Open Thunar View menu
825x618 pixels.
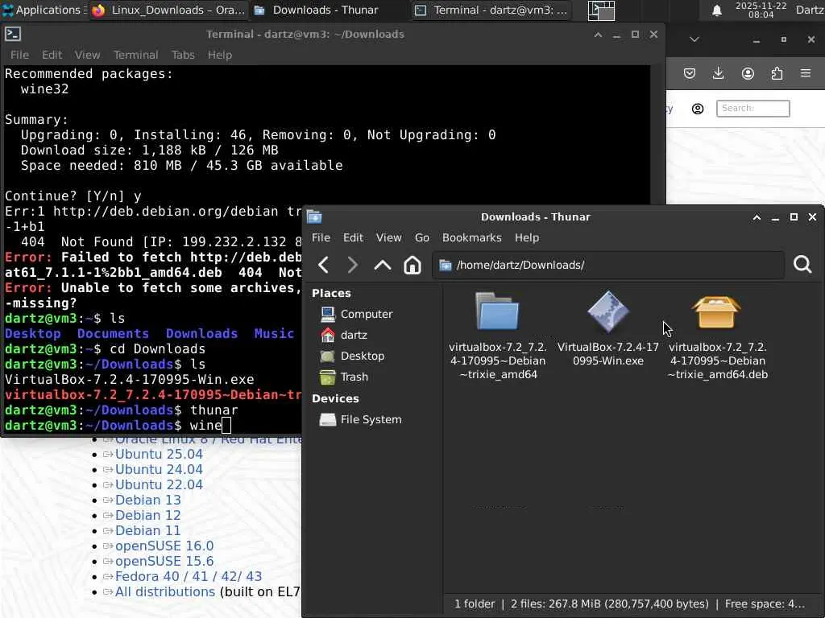389,237
